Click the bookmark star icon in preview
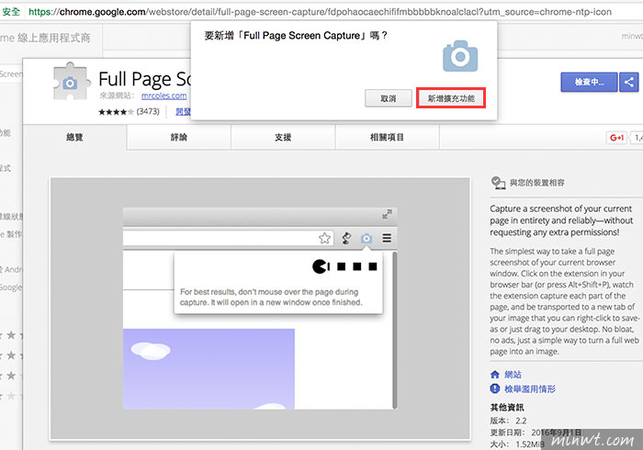The image size is (643, 450). click(x=324, y=238)
